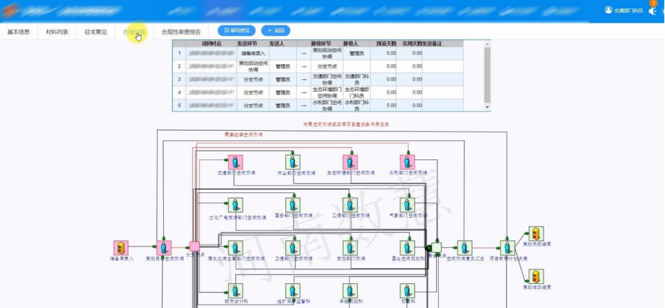
Task: Click the pink 分支节点 branch box
Action: coord(194,246)
